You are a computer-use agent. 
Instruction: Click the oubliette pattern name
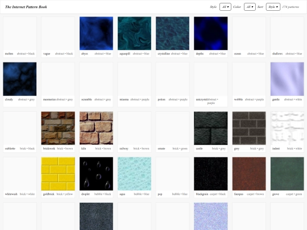click(10, 148)
